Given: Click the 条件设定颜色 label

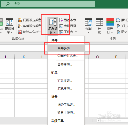Looking at the screenshot, I should [32, 26].
